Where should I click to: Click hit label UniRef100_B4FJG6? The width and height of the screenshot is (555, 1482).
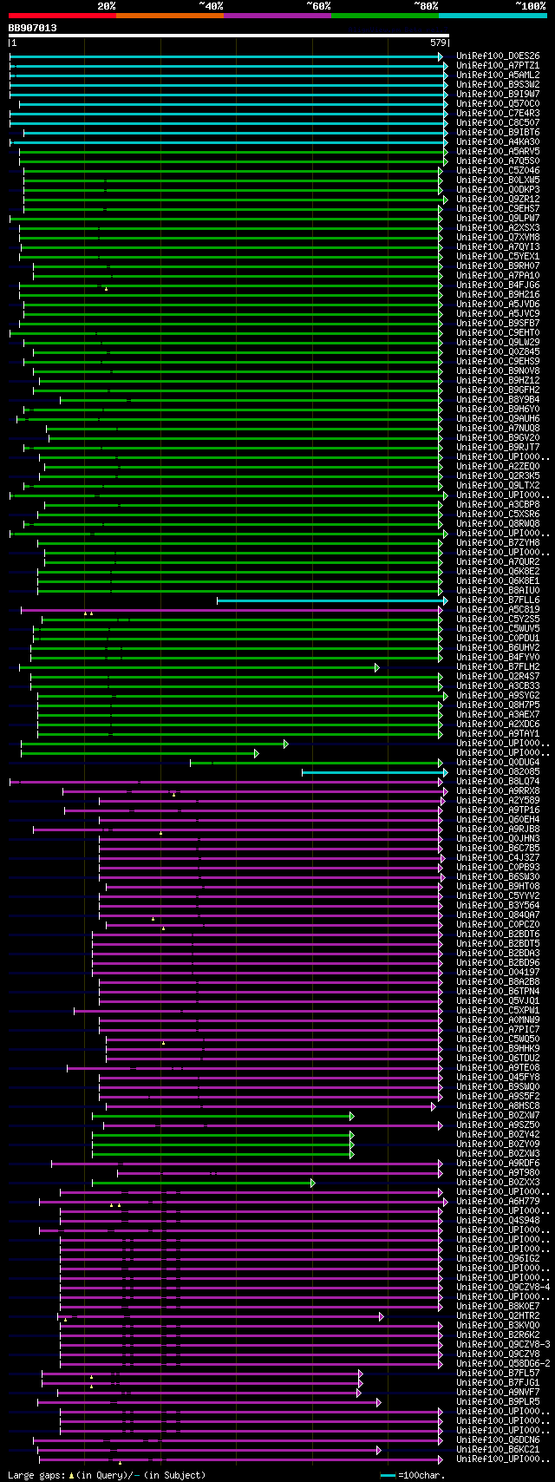click(498, 285)
